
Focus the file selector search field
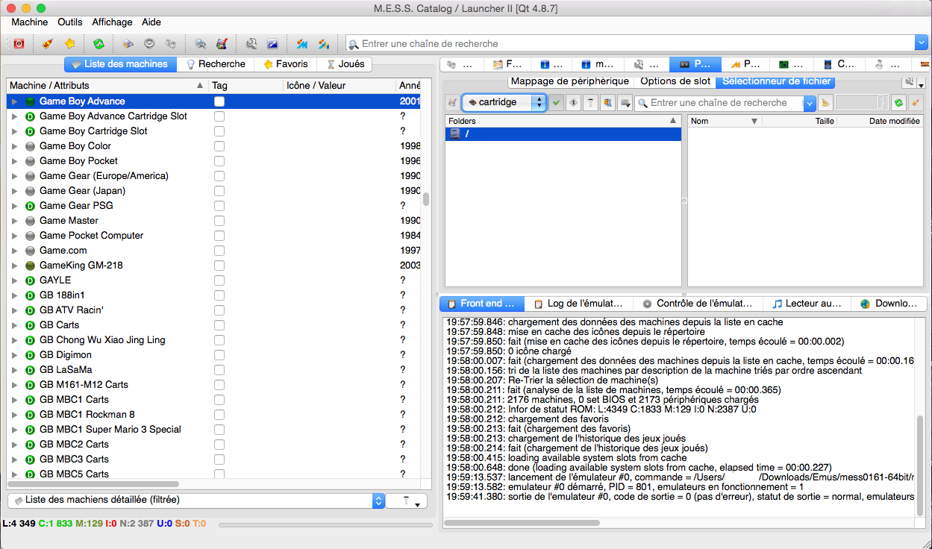pyautogui.click(x=719, y=103)
